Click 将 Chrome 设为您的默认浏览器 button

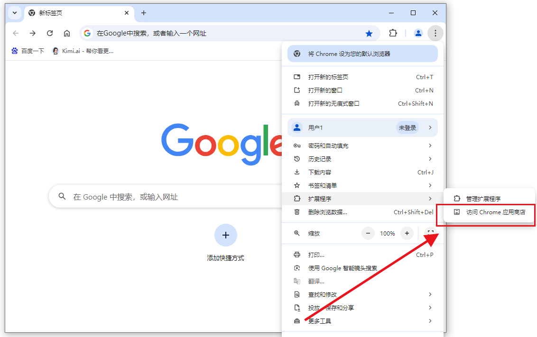pyautogui.click(x=362, y=54)
